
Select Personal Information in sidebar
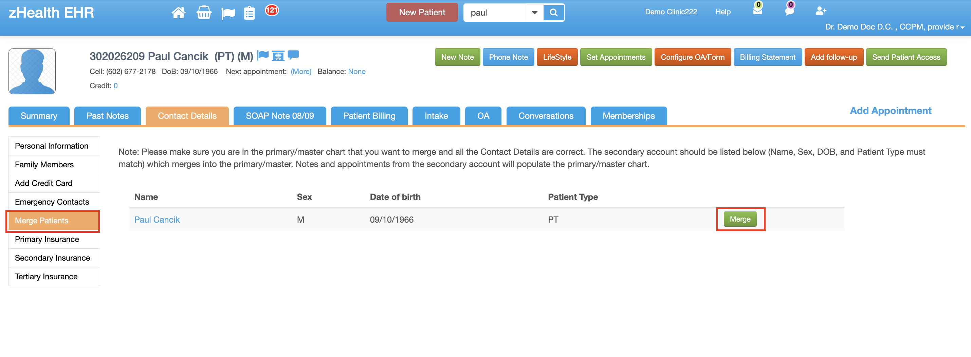(54, 146)
